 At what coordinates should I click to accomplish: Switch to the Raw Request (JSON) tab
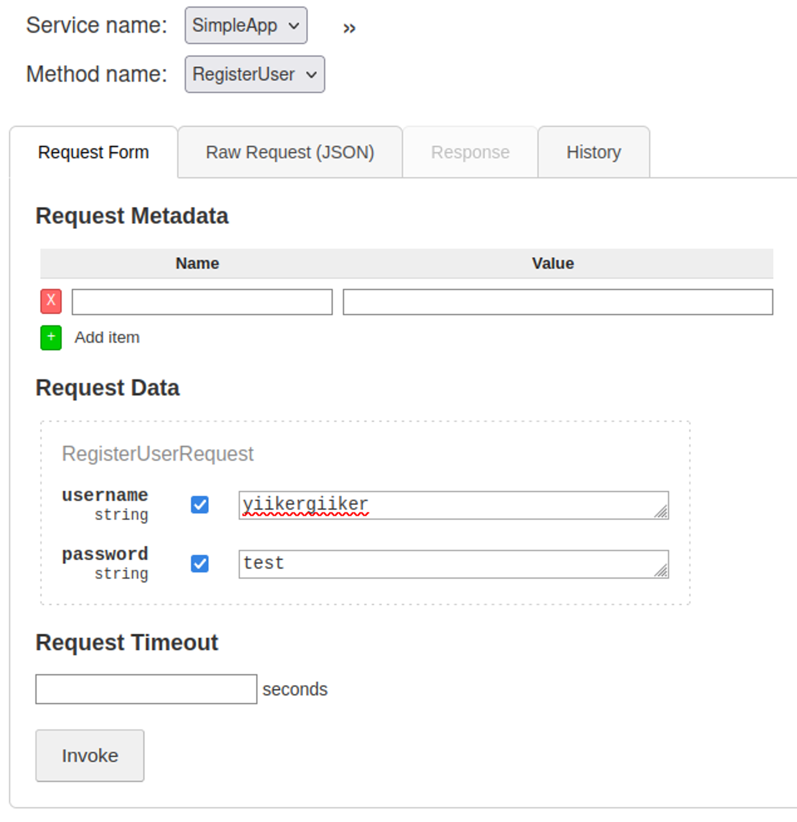click(290, 152)
